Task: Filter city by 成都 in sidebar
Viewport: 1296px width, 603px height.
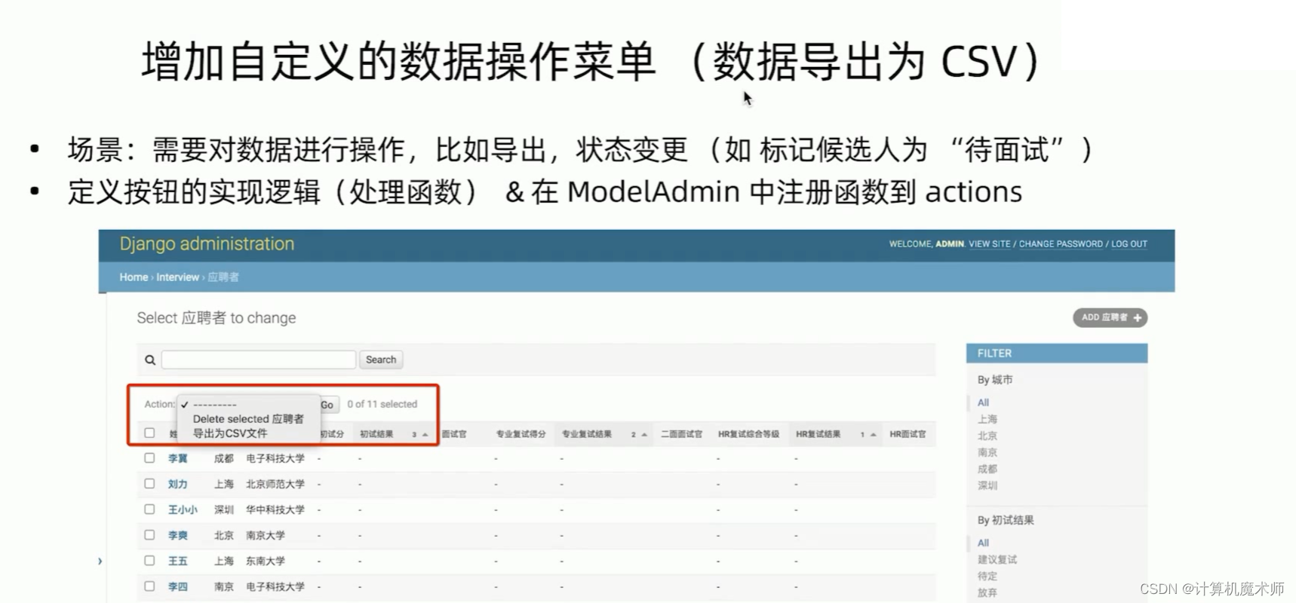Action: 987,469
